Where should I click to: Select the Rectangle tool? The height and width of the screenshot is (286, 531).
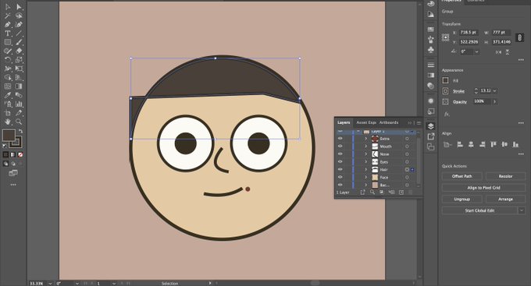(x=8, y=42)
